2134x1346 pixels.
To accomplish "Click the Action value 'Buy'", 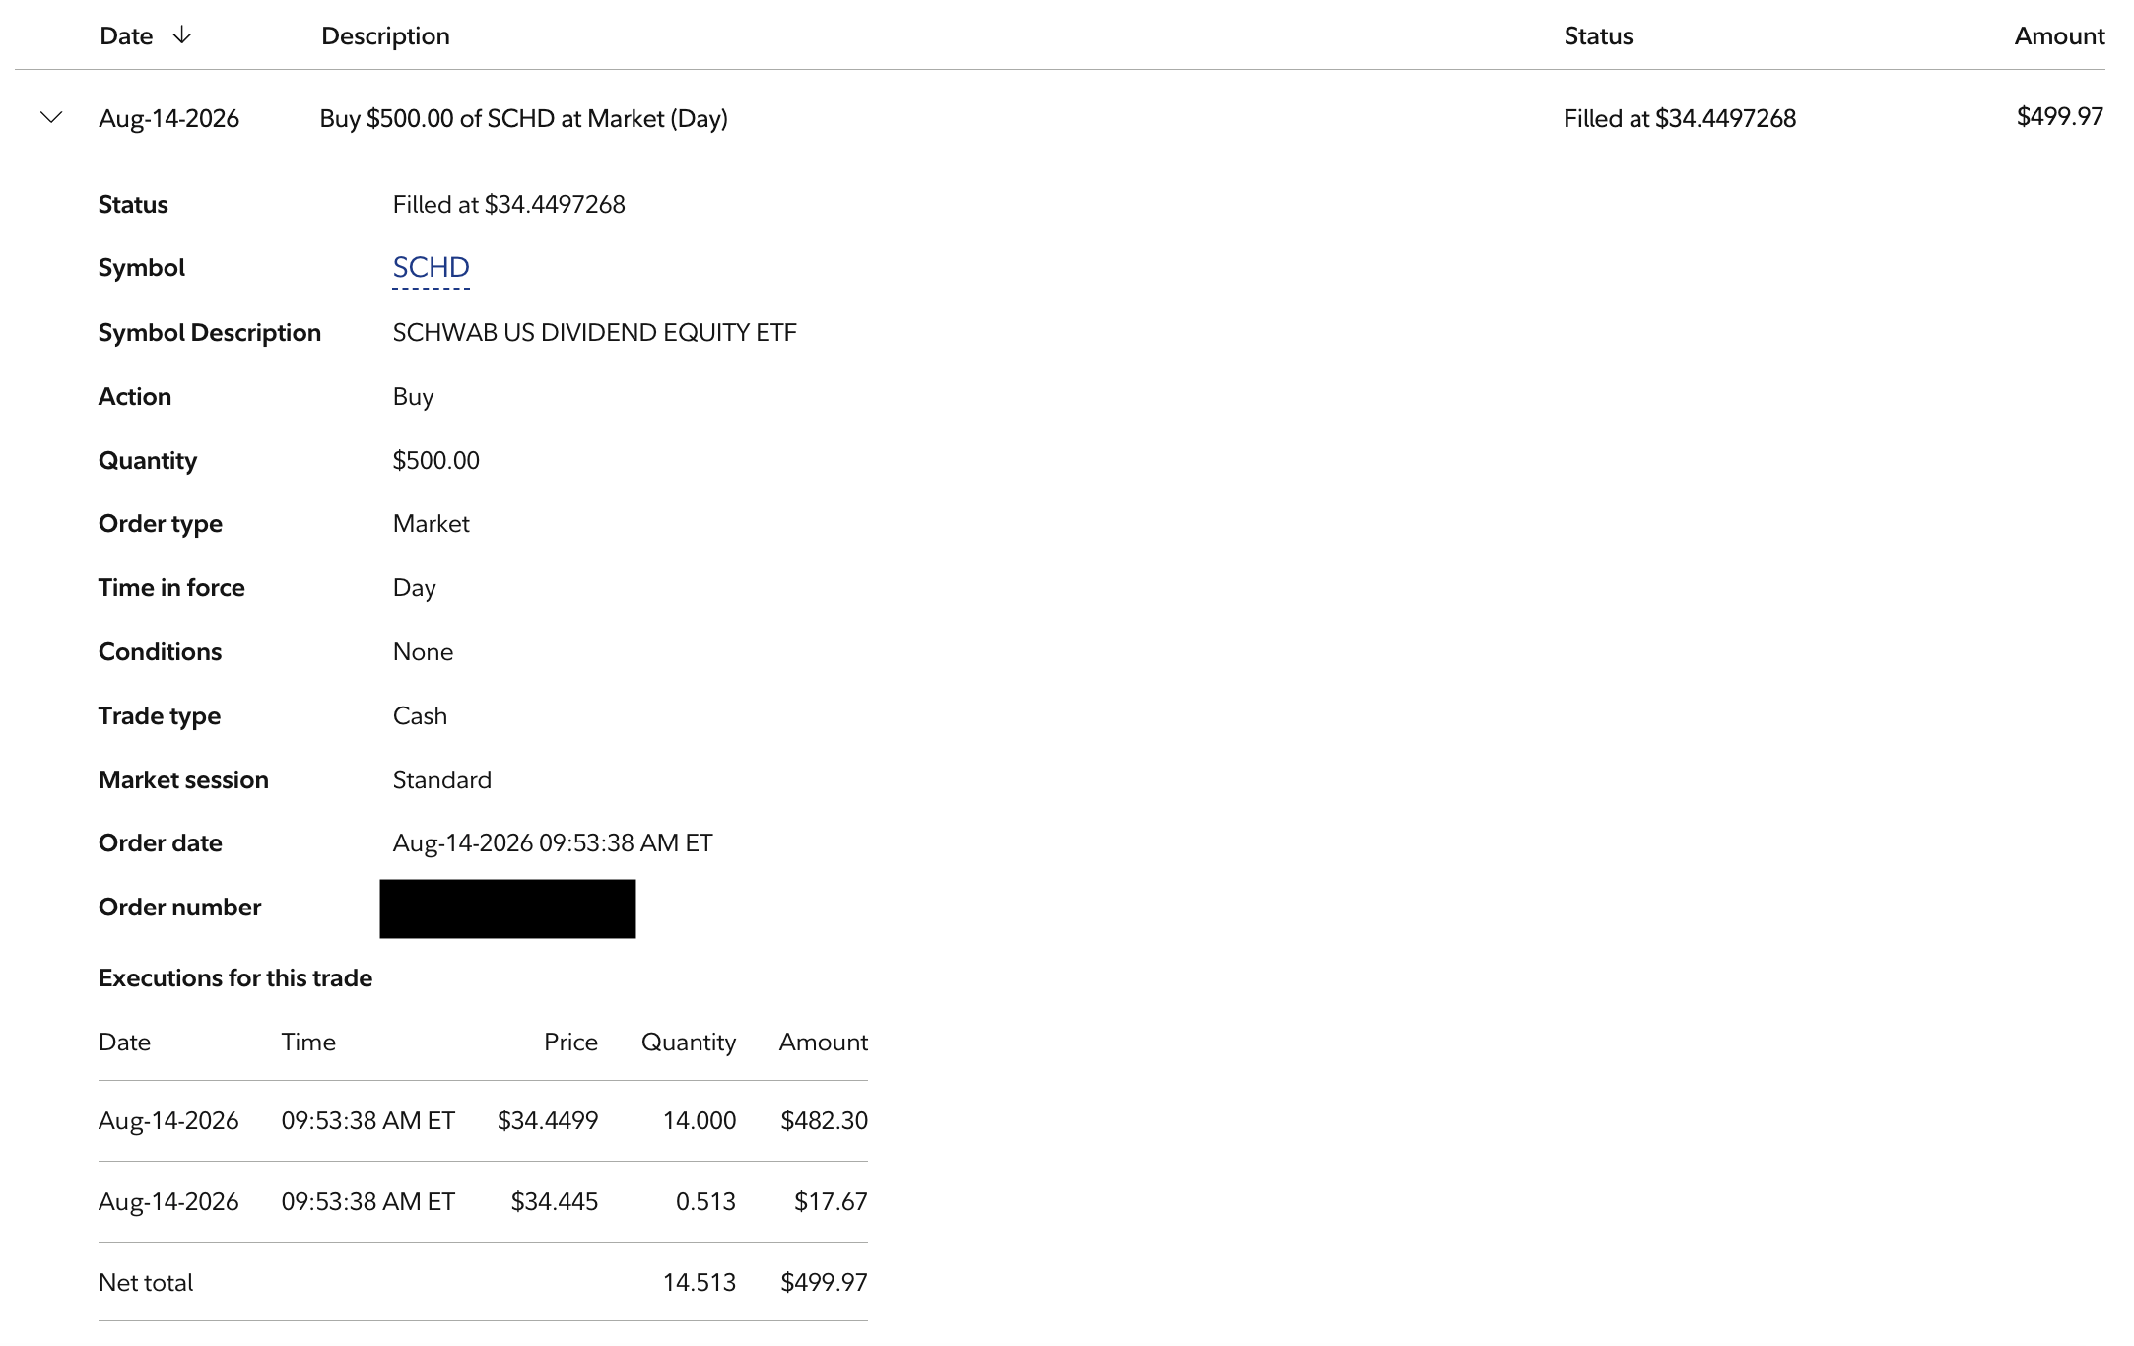I will 413,397.
